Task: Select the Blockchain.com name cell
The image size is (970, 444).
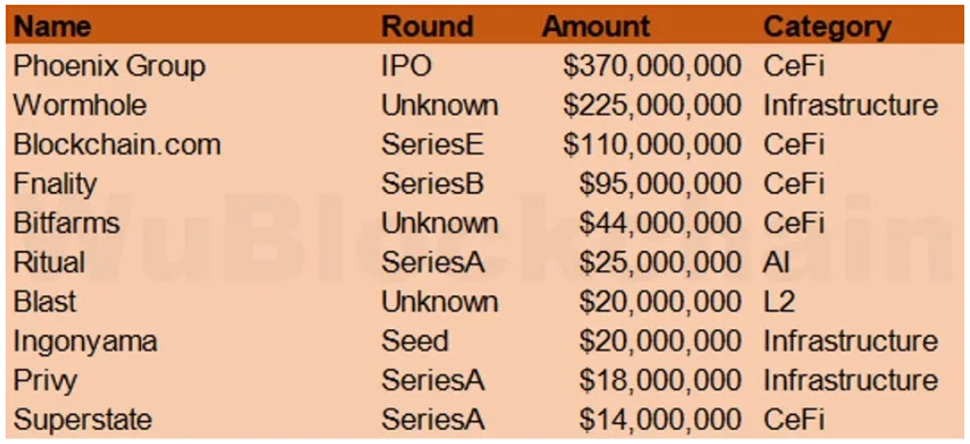Action: pyautogui.click(x=118, y=145)
